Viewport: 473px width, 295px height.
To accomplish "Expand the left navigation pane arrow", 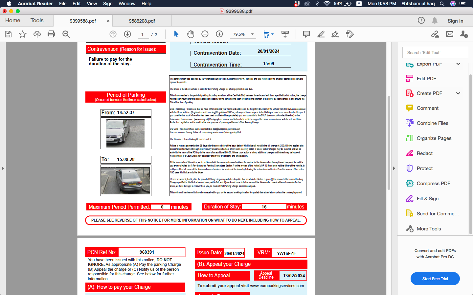I will pyautogui.click(x=3, y=168).
